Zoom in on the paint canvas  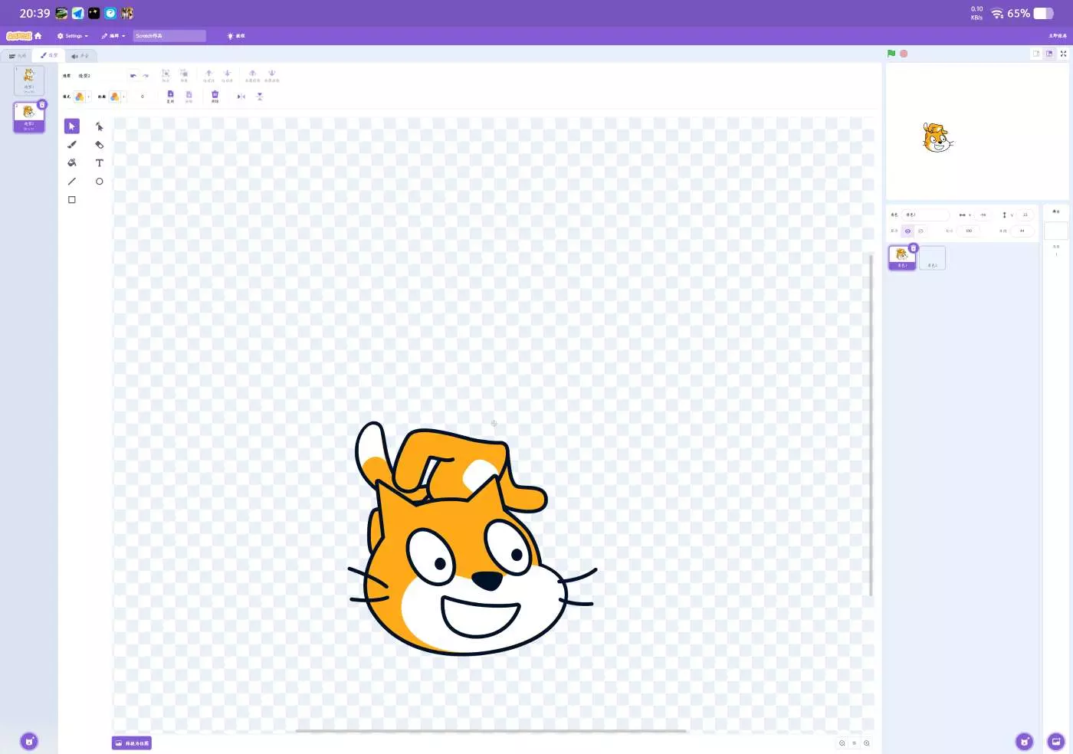pos(867,743)
